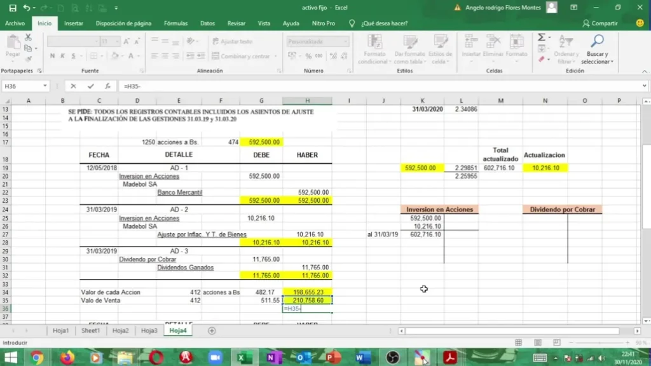Switch to Page Layout view icon
This screenshot has height=366, width=651.
coord(538,342)
